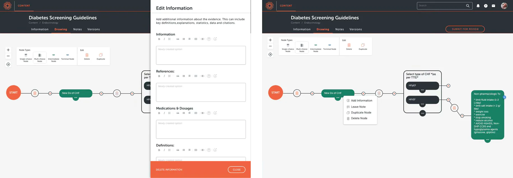Click into the References text area

tap(201, 92)
